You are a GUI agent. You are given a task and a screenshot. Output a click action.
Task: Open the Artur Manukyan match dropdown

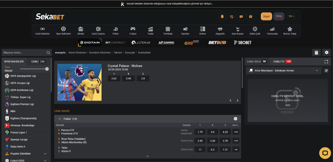coord(284,71)
